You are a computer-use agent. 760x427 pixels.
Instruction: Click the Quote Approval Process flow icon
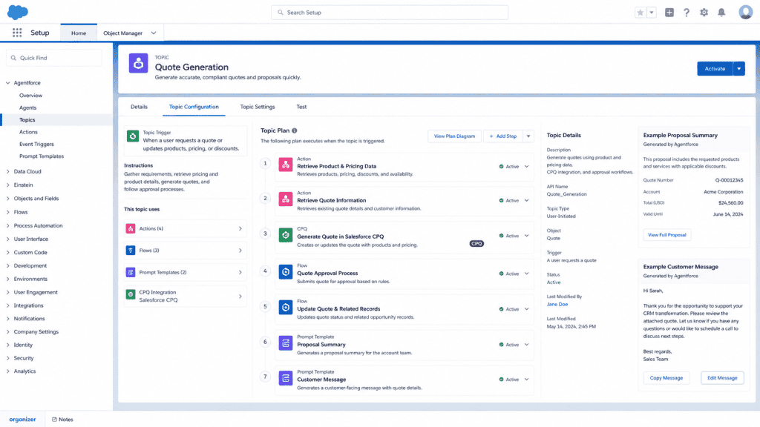pos(286,271)
